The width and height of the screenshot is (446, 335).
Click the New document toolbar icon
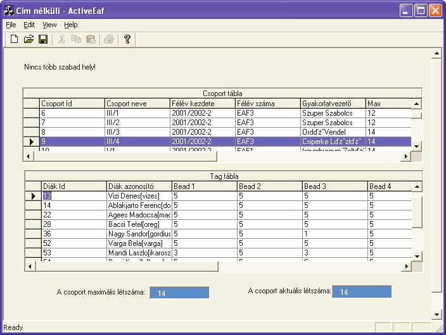[x=14, y=39]
